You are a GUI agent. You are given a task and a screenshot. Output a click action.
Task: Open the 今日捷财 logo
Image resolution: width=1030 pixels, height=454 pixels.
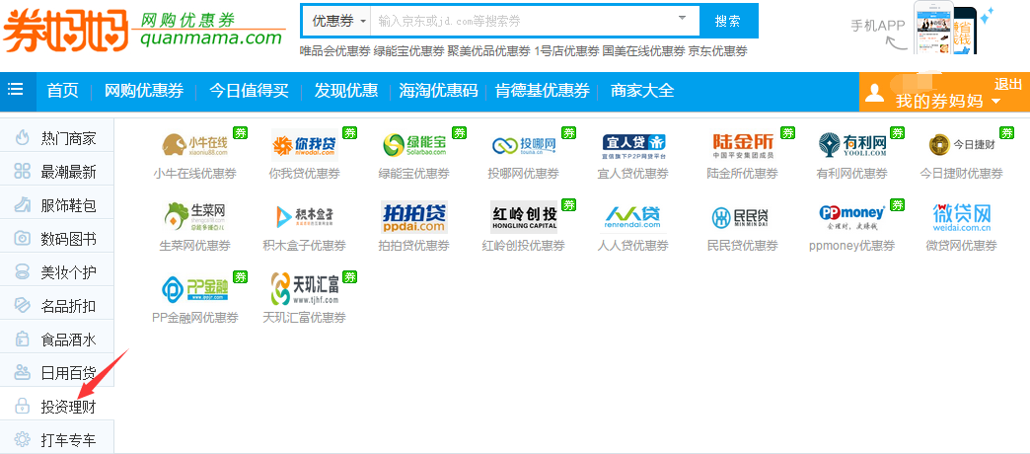(x=962, y=144)
